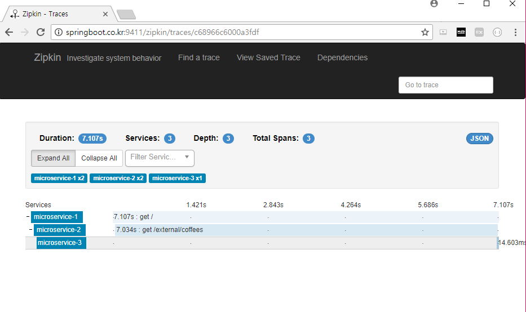Screen dimensions: 526x312
Task: Click the Services column header
Action: click(x=38, y=205)
